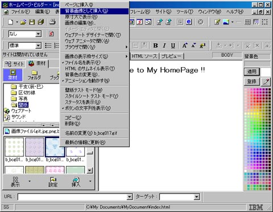Select ページに挿入 from context menu
The width and height of the screenshot is (273, 212).
pos(94,5)
